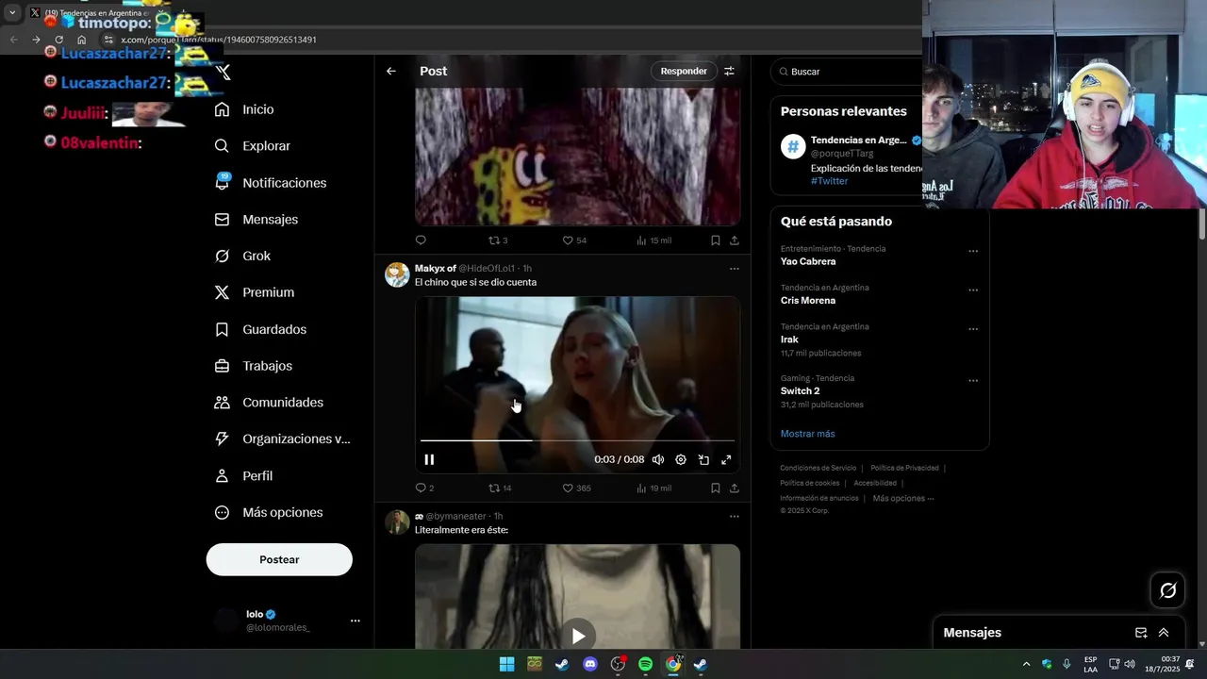Click the Comunidades people icon
1207x679 pixels.
click(222, 403)
